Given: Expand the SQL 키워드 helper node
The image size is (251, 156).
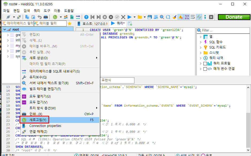Looking at the screenshot, I should [200, 47].
